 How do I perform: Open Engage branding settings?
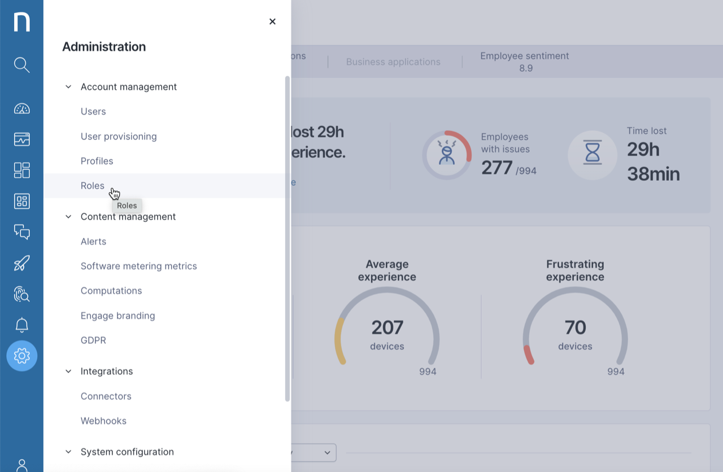tap(117, 316)
